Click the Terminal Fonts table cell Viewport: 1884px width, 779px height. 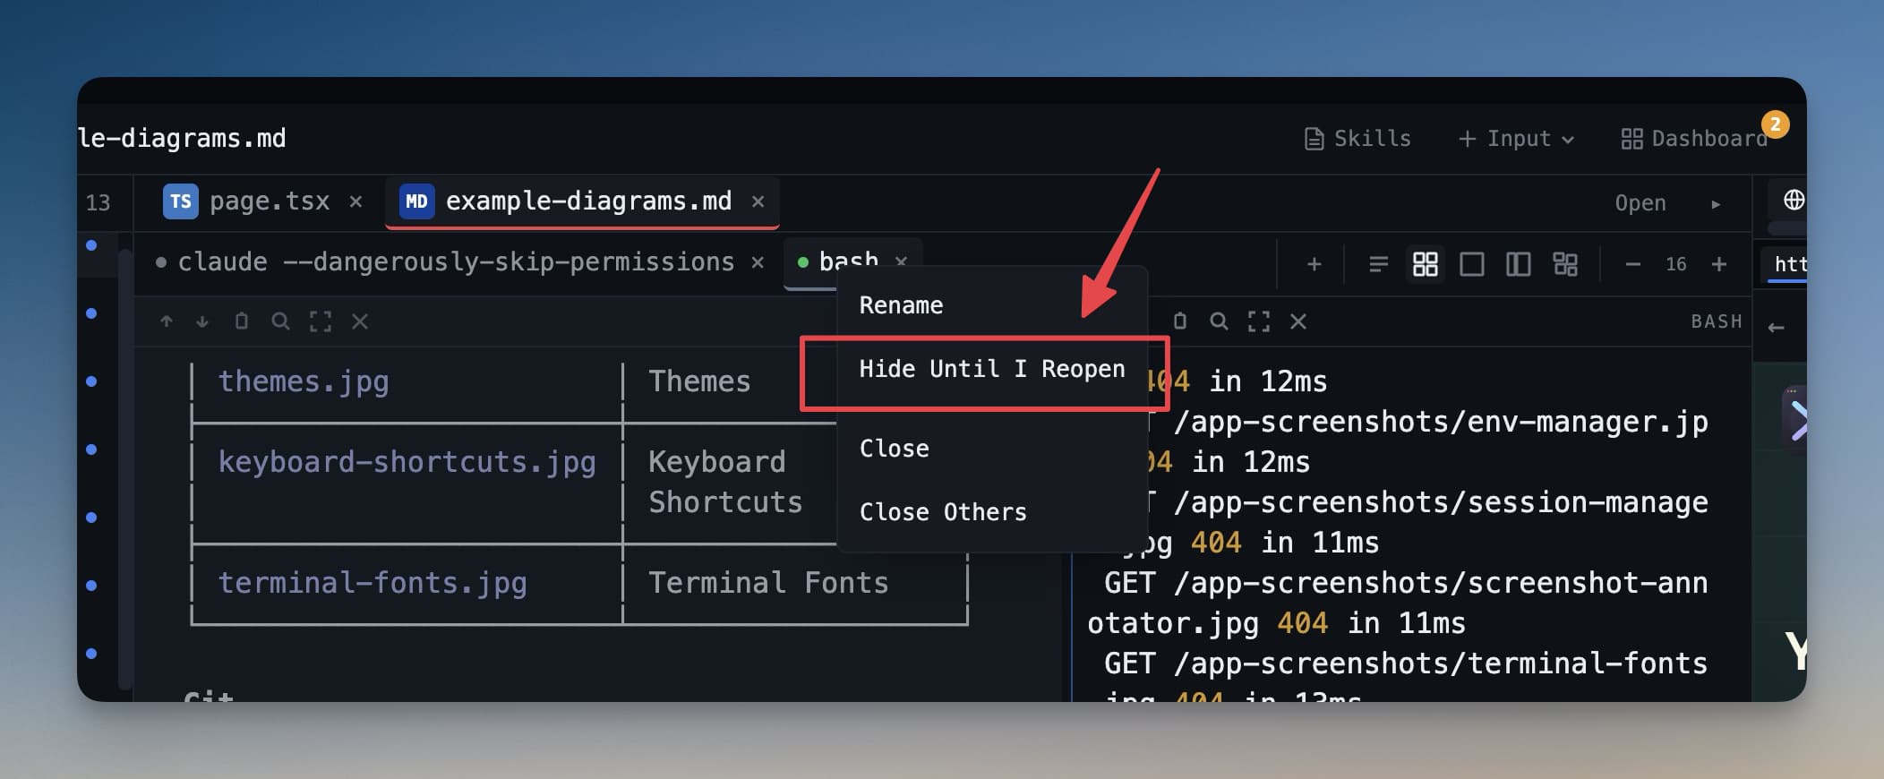click(768, 584)
